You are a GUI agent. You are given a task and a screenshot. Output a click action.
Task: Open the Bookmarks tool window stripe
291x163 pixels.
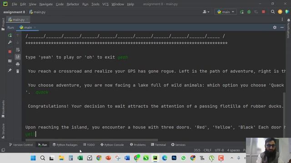click(x=3, y=109)
